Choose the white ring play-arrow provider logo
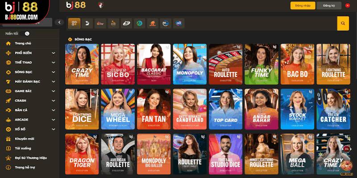 click(126, 24)
